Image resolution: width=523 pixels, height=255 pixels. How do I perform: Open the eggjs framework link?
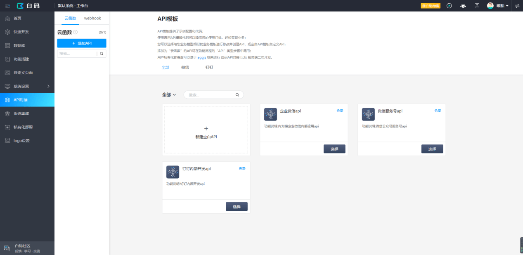[x=202, y=57]
